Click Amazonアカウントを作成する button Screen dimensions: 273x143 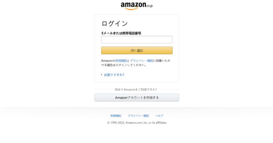[136, 98]
